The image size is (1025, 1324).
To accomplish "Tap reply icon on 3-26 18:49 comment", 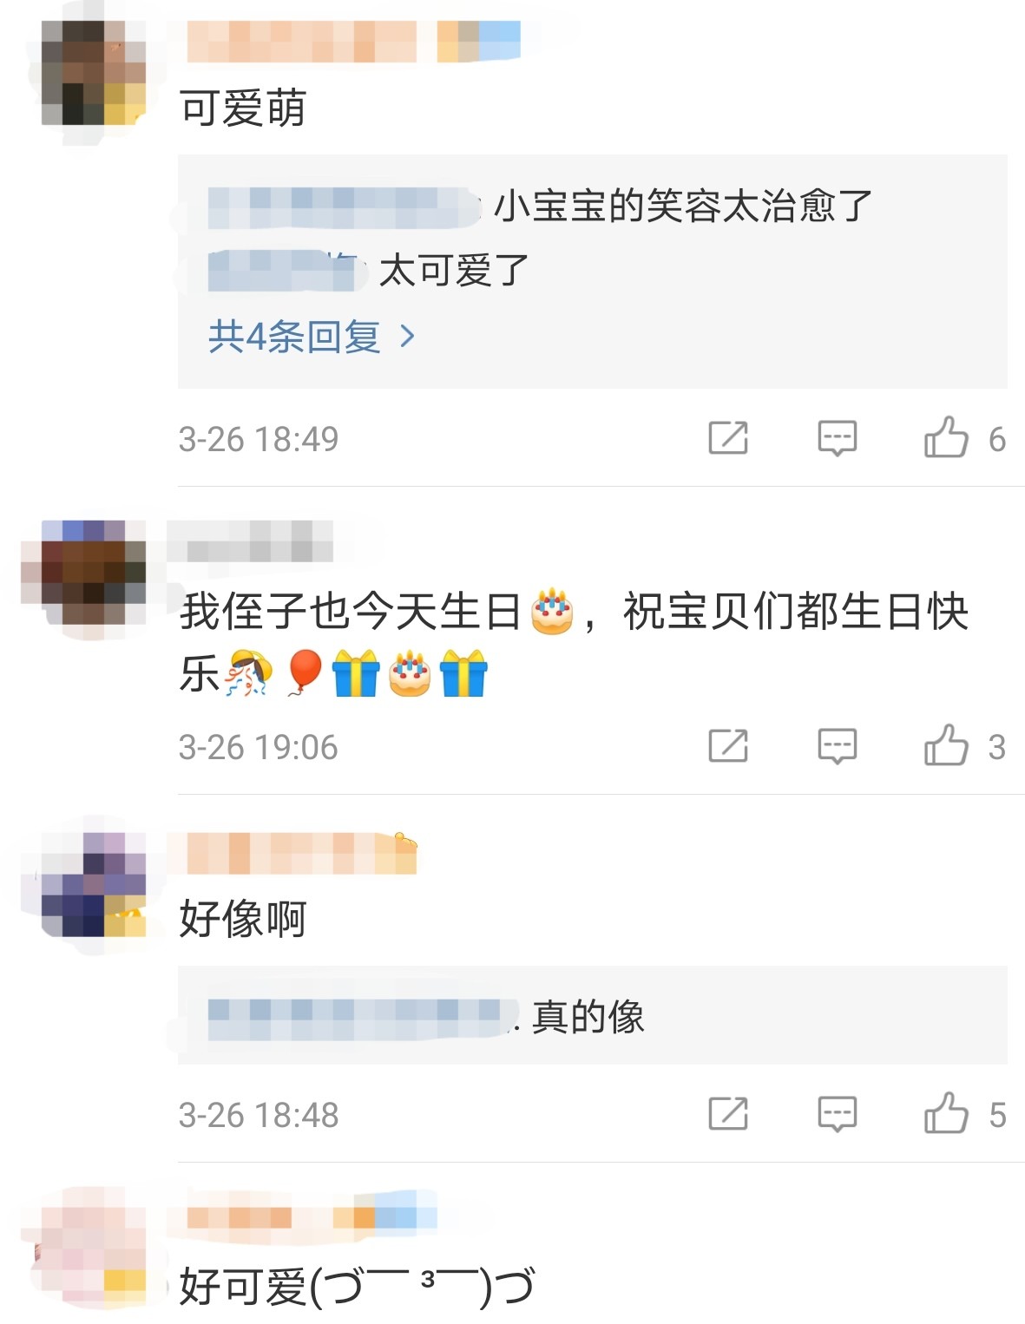I will [x=837, y=438].
